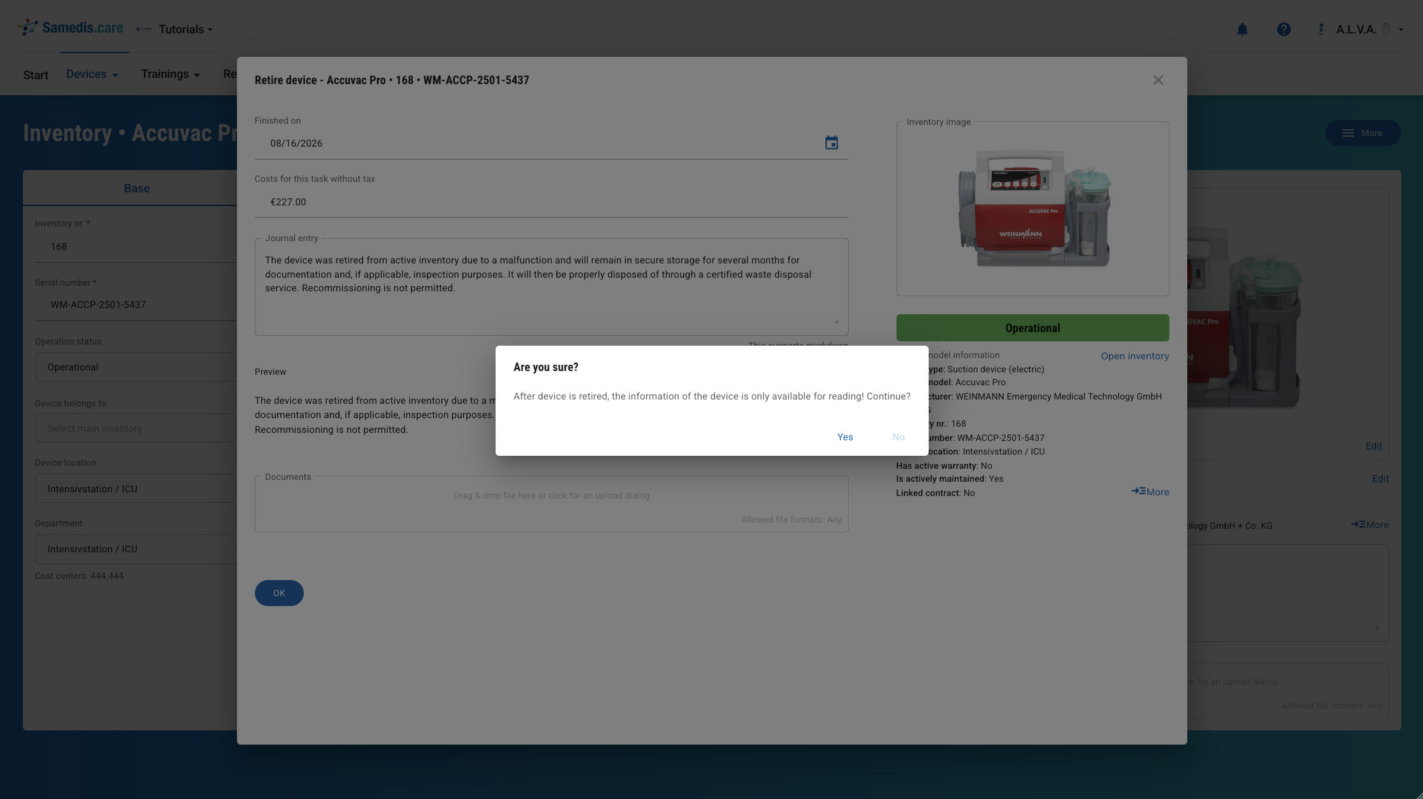Click the Preview label
Screen dimensions: 1423x799
coord(270,372)
